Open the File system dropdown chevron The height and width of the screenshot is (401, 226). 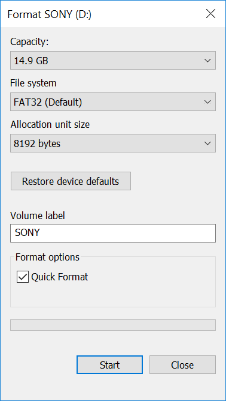pyautogui.click(x=207, y=102)
